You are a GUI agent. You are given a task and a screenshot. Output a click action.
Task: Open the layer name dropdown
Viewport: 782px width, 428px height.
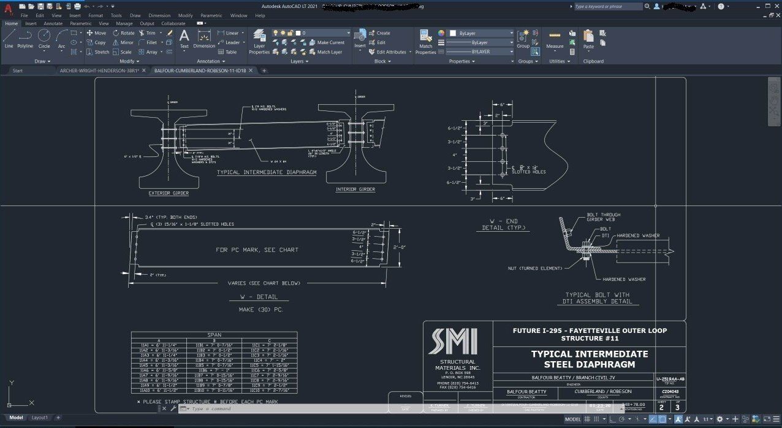coord(325,33)
